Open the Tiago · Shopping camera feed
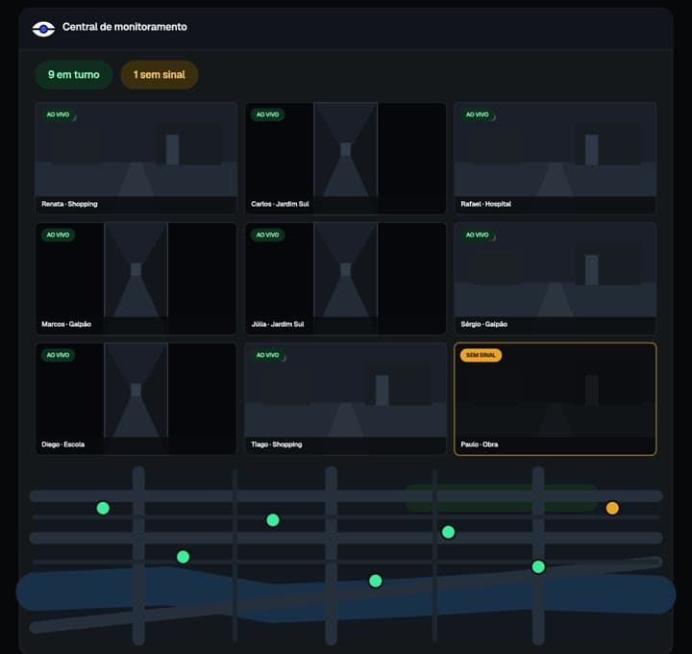 click(346, 399)
